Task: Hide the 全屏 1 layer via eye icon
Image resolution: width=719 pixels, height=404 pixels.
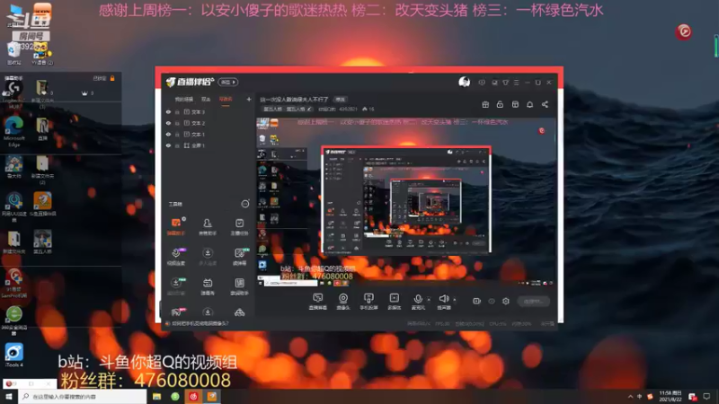Action: click(x=168, y=145)
